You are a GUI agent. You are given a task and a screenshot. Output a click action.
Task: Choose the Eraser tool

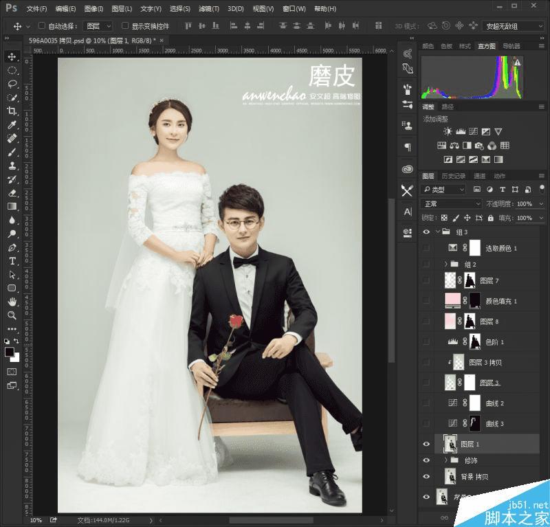click(x=12, y=192)
